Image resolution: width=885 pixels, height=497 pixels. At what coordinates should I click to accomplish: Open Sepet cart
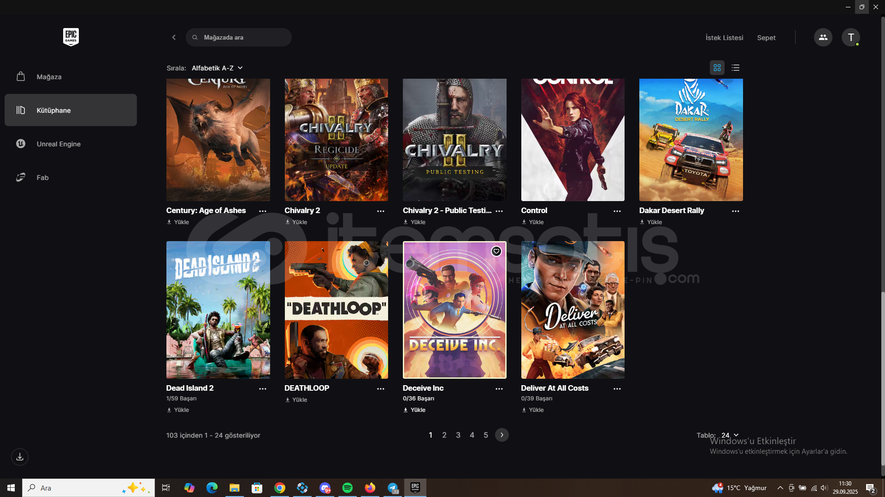766,38
